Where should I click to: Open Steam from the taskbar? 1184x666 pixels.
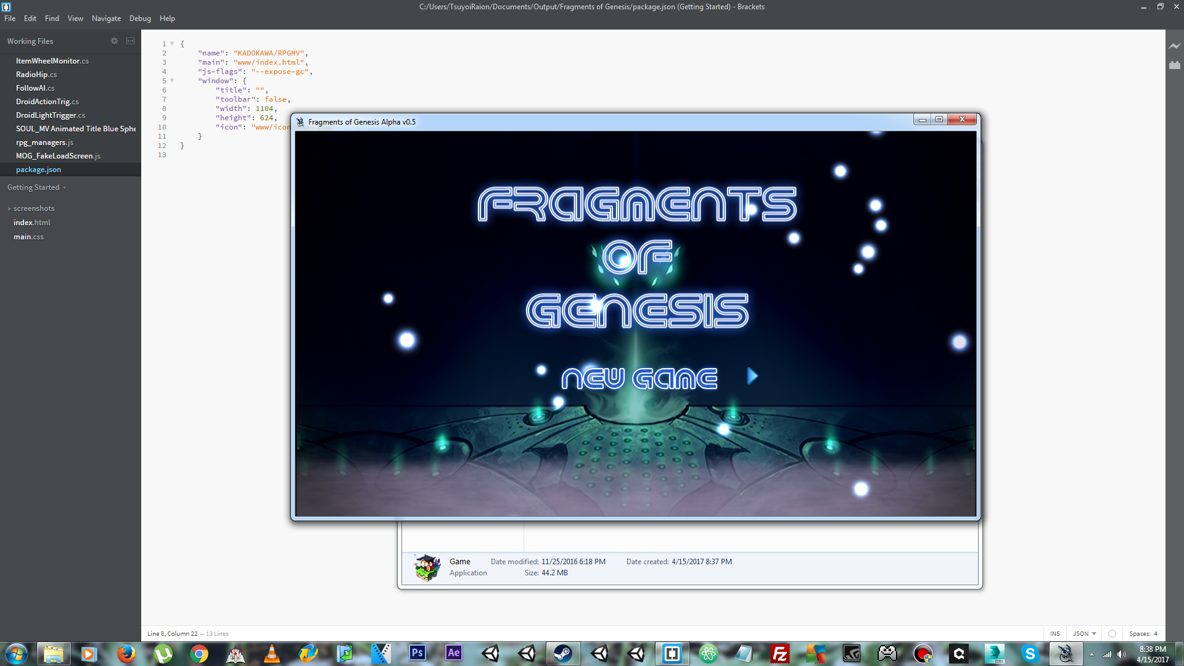click(x=562, y=653)
